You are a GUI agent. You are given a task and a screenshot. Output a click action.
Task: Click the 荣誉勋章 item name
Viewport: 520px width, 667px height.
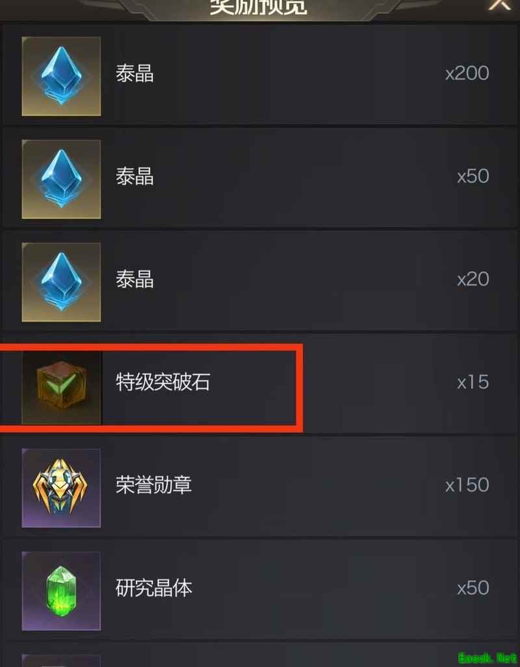point(153,485)
